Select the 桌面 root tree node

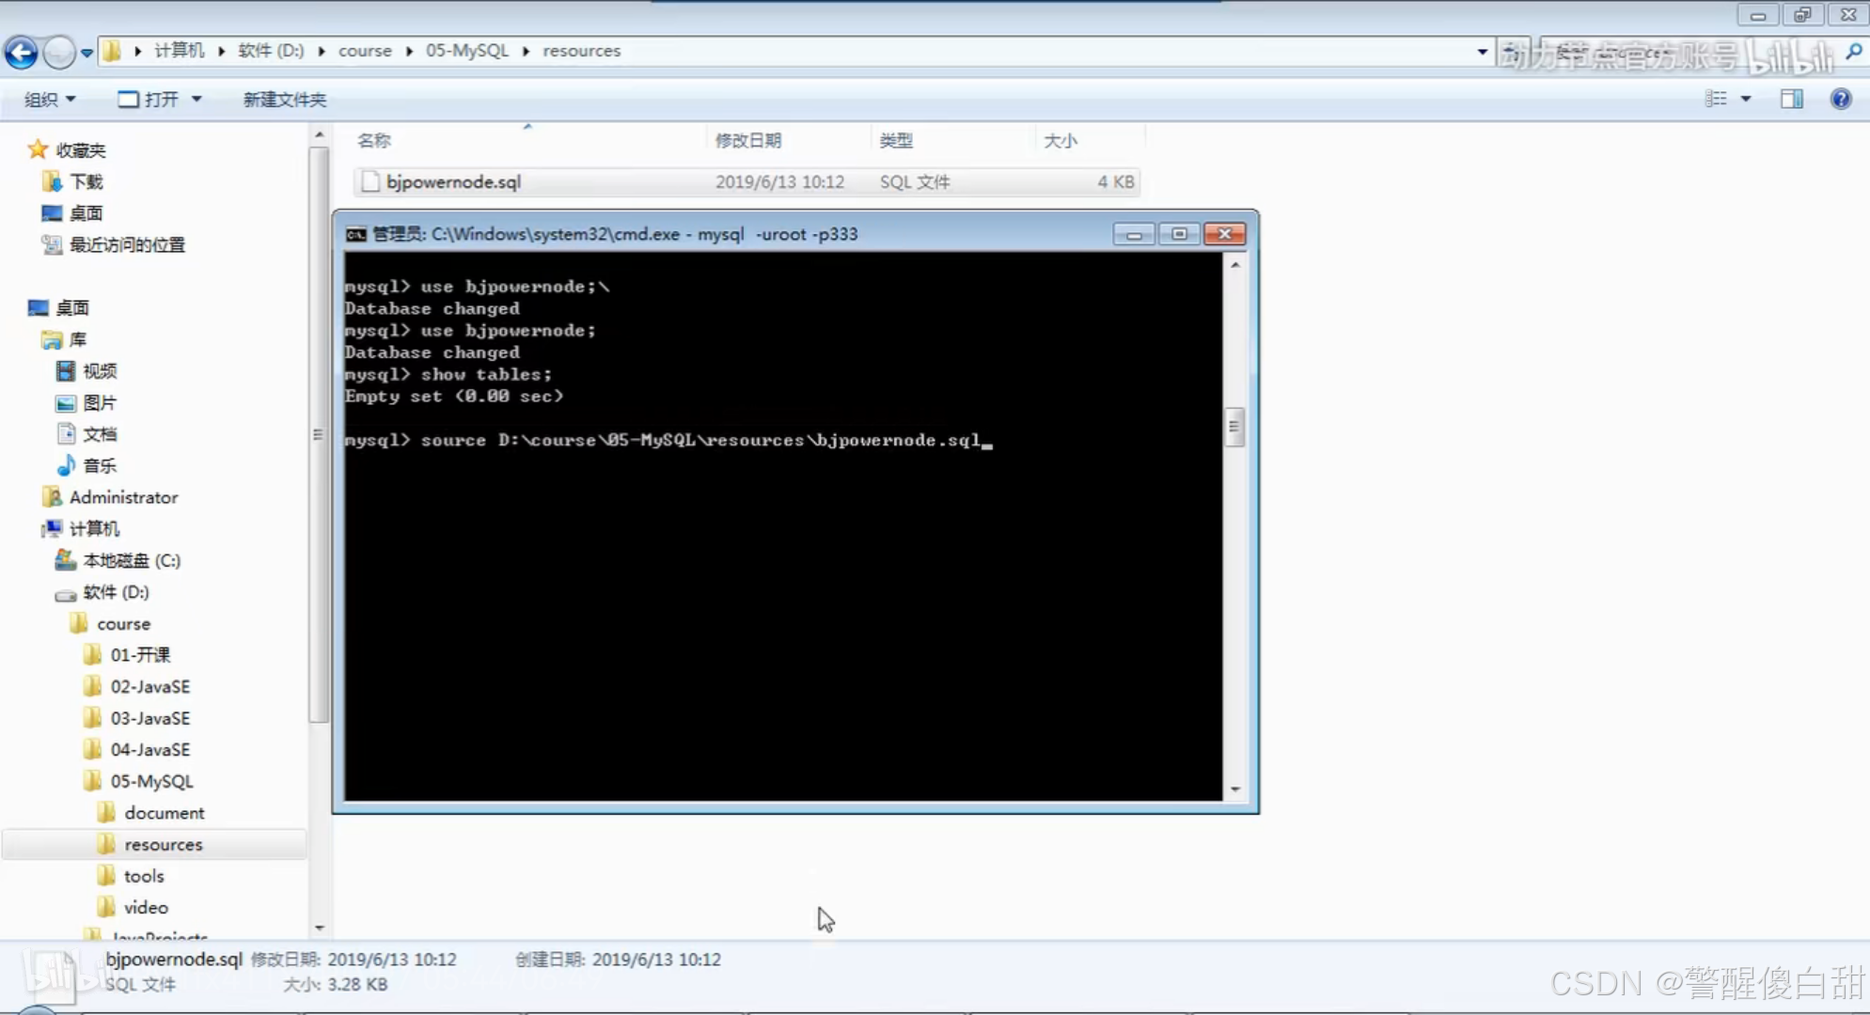[72, 308]
